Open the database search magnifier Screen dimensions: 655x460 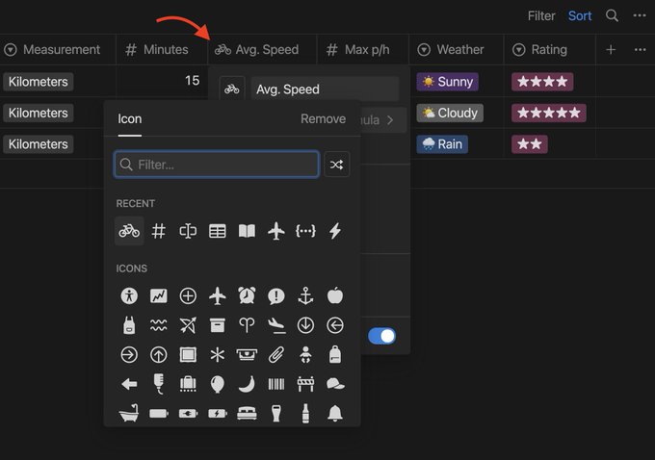pyautogui.click(x=612, y=15)
